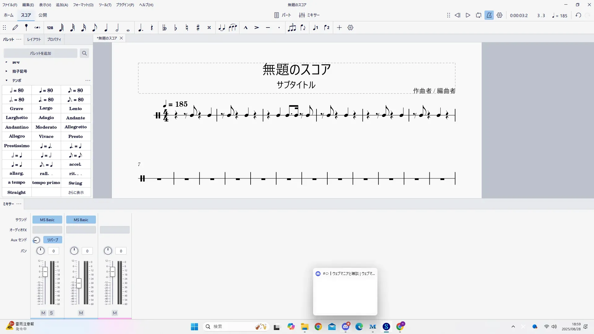594x334 pixels.
Task: Expand the 拍子記号 palette section
Action: 6,71
